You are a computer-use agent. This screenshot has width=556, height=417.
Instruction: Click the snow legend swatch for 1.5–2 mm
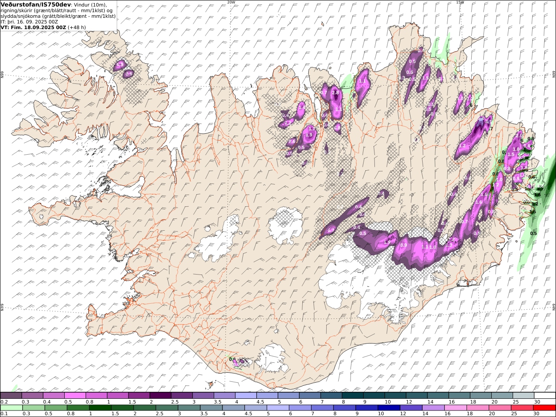pos(139,395)
